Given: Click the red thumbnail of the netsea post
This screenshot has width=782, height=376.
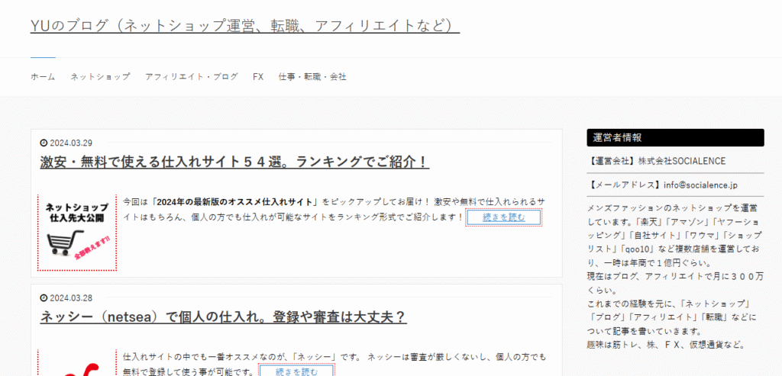Looking at the screenshot, I should pos(77,366).
